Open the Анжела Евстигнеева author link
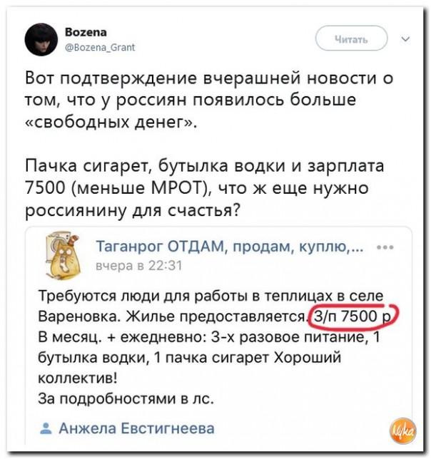Screen dimensions: 431x459 click(136, 428)
